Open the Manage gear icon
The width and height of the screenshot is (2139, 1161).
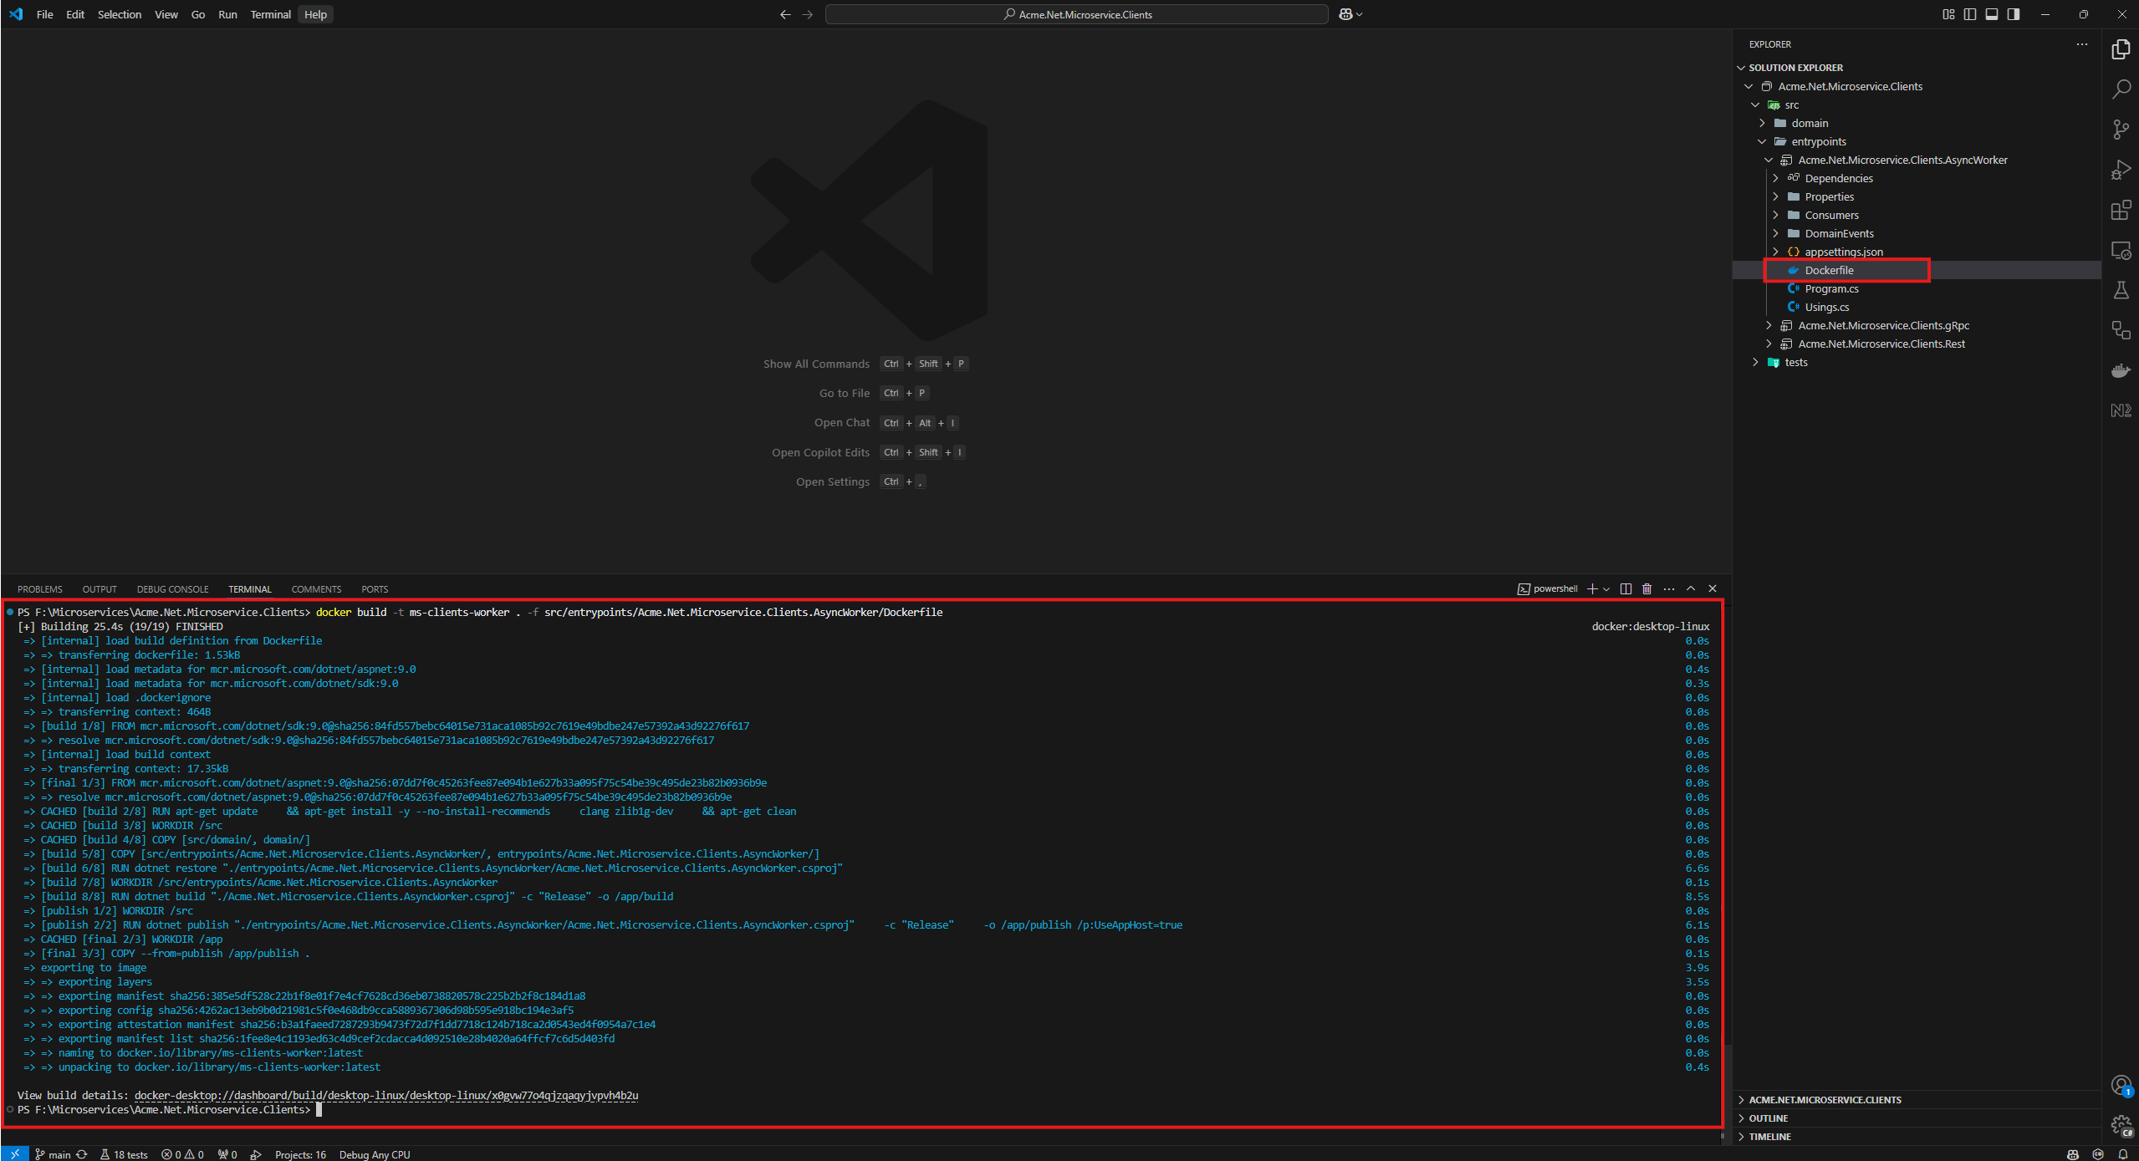(x=2121, y=1125)
